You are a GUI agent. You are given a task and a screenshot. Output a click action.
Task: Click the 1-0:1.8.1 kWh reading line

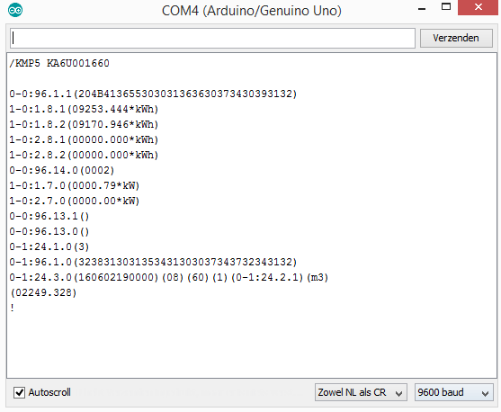coord(84,110)
